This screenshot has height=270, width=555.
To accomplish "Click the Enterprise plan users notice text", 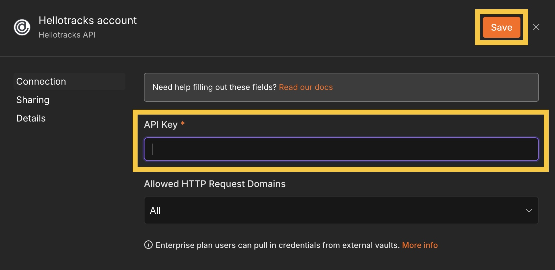I will click(277, 245).
